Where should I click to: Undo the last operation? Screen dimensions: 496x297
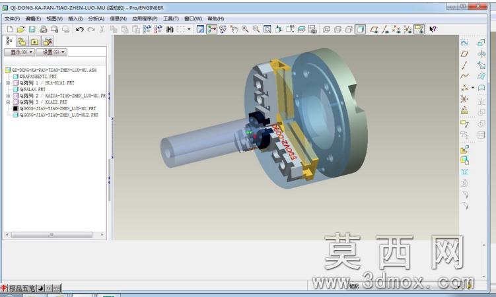coord(80,30)
